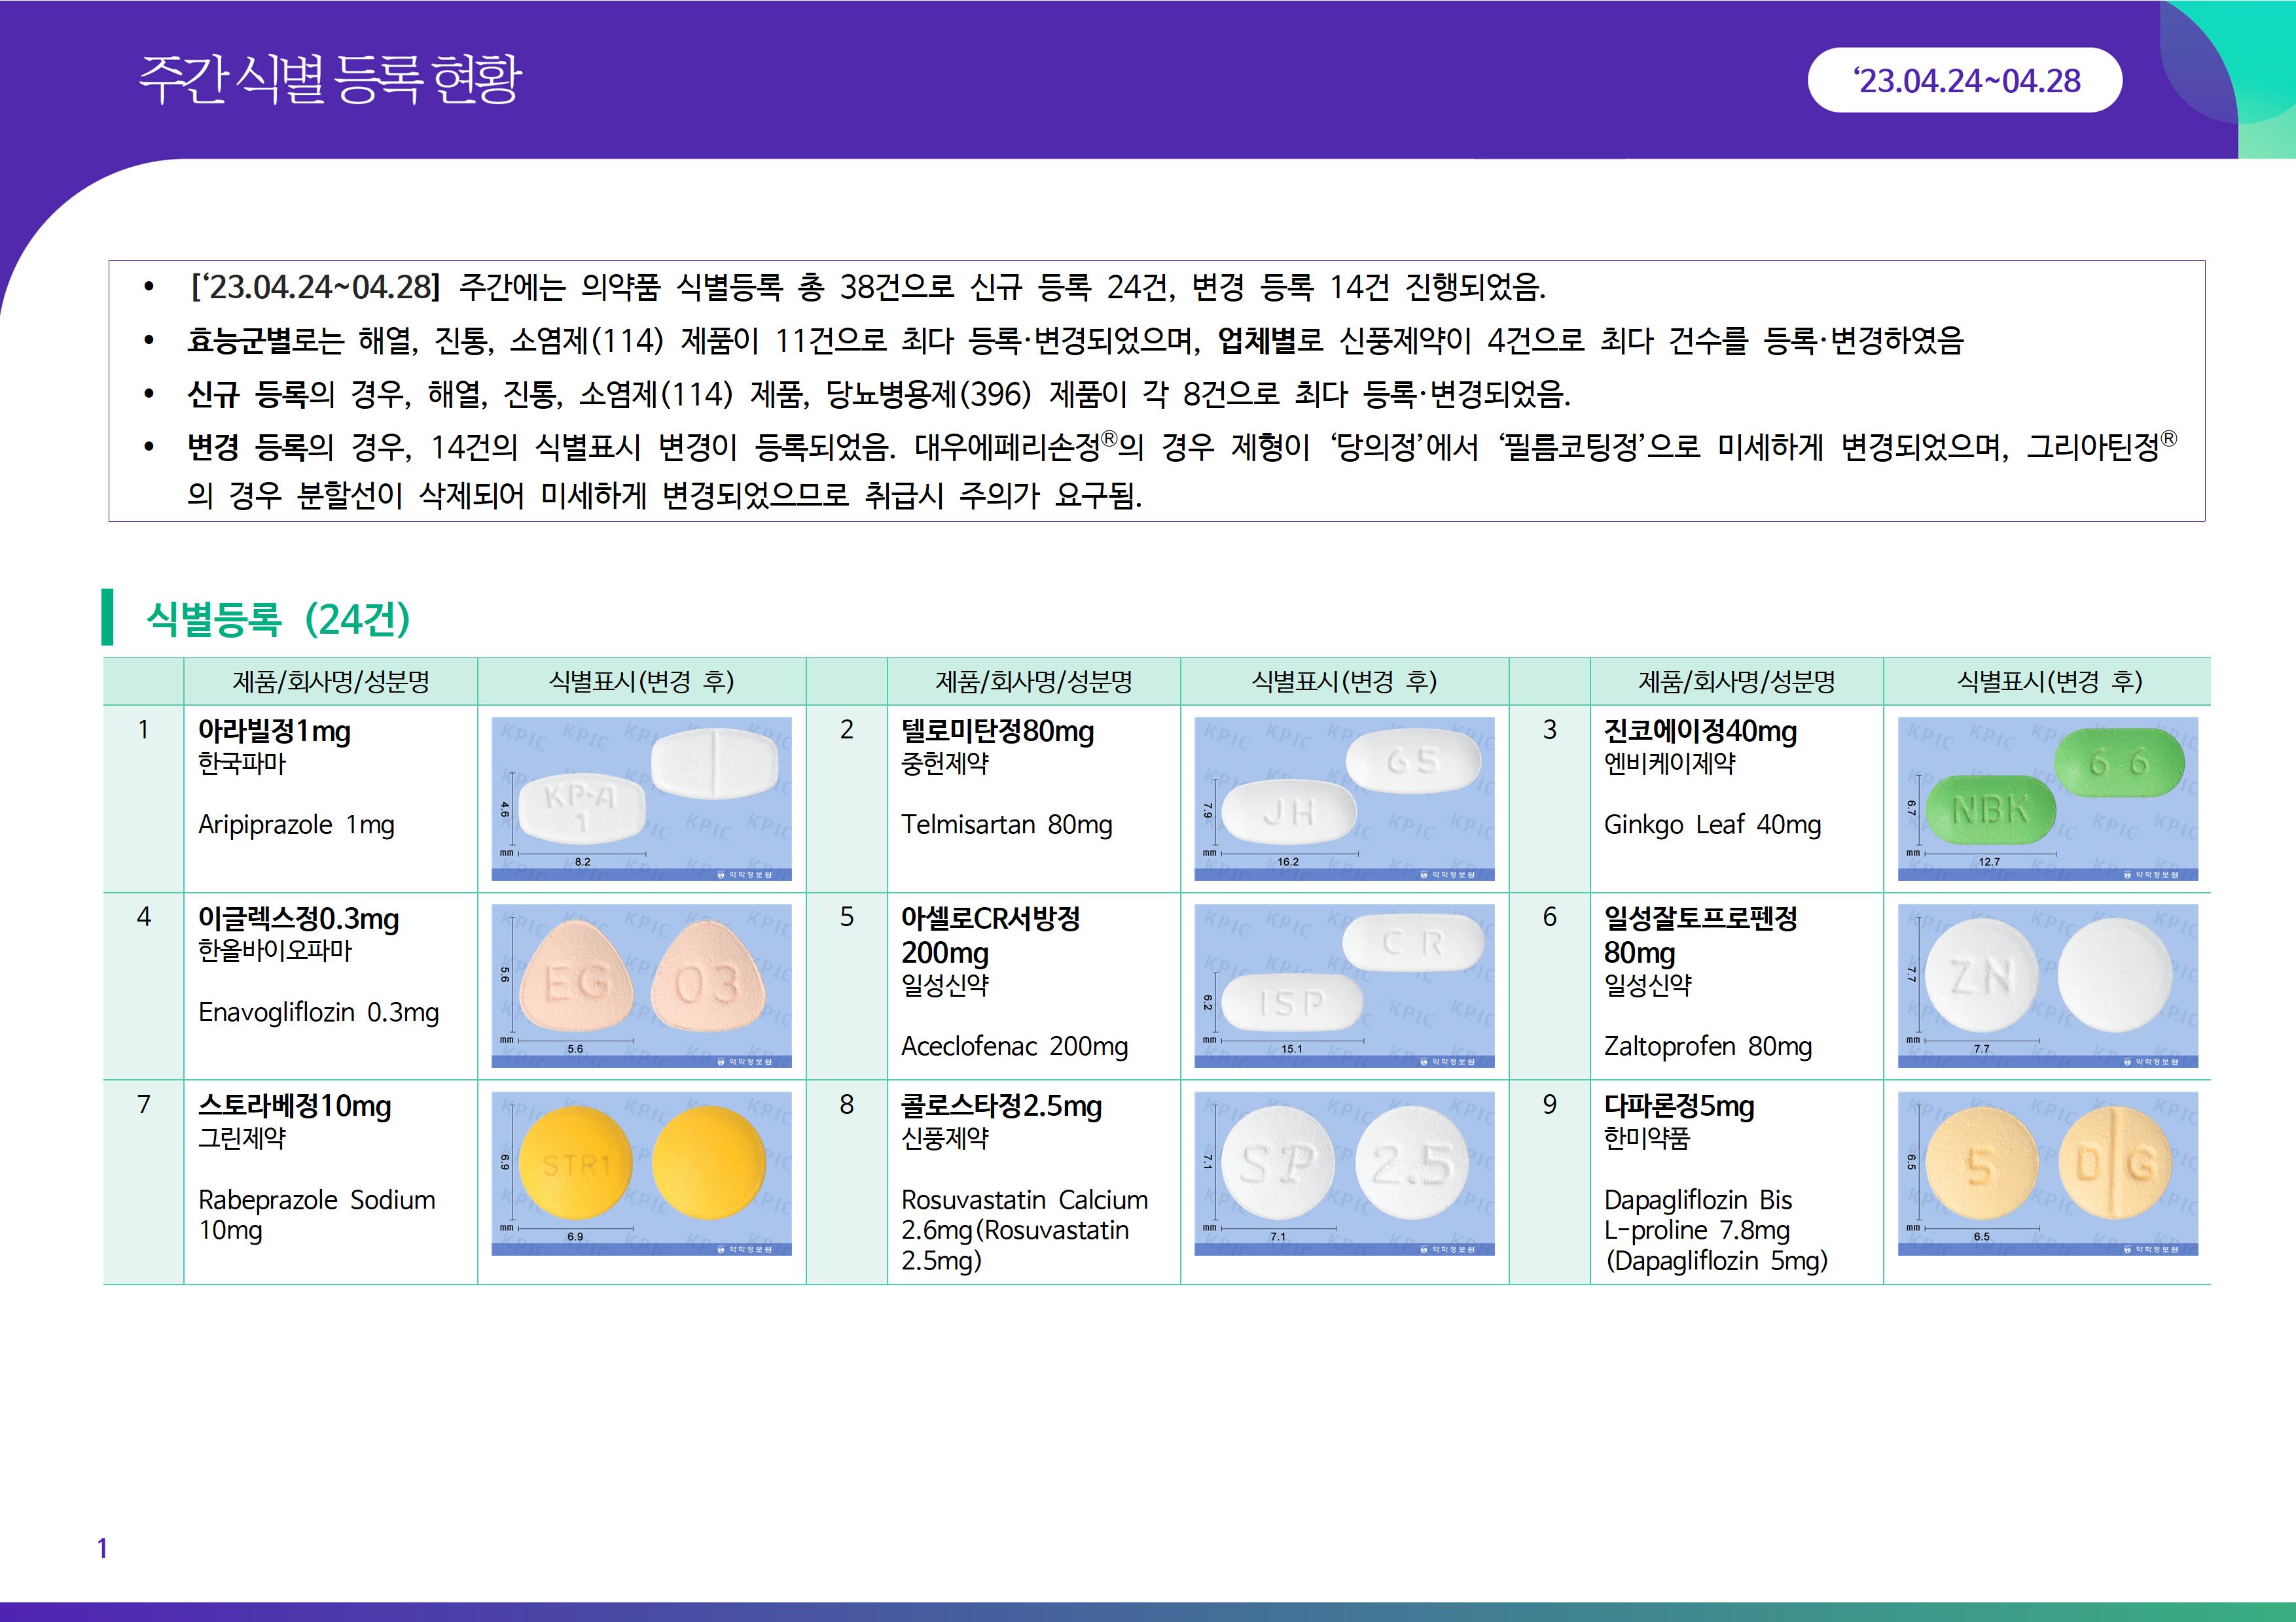Click the pink EG 03 이글렉스정 image
2296x1622 pixels.
pos(641,986)
